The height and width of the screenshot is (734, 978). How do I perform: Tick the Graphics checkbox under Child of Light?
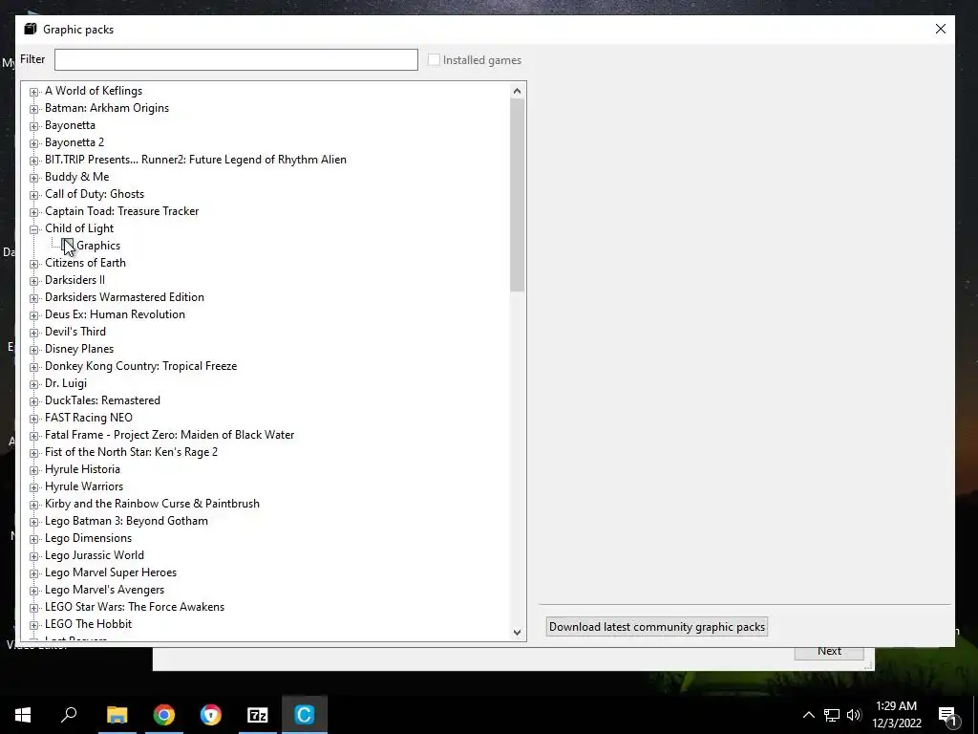point(68,246)
